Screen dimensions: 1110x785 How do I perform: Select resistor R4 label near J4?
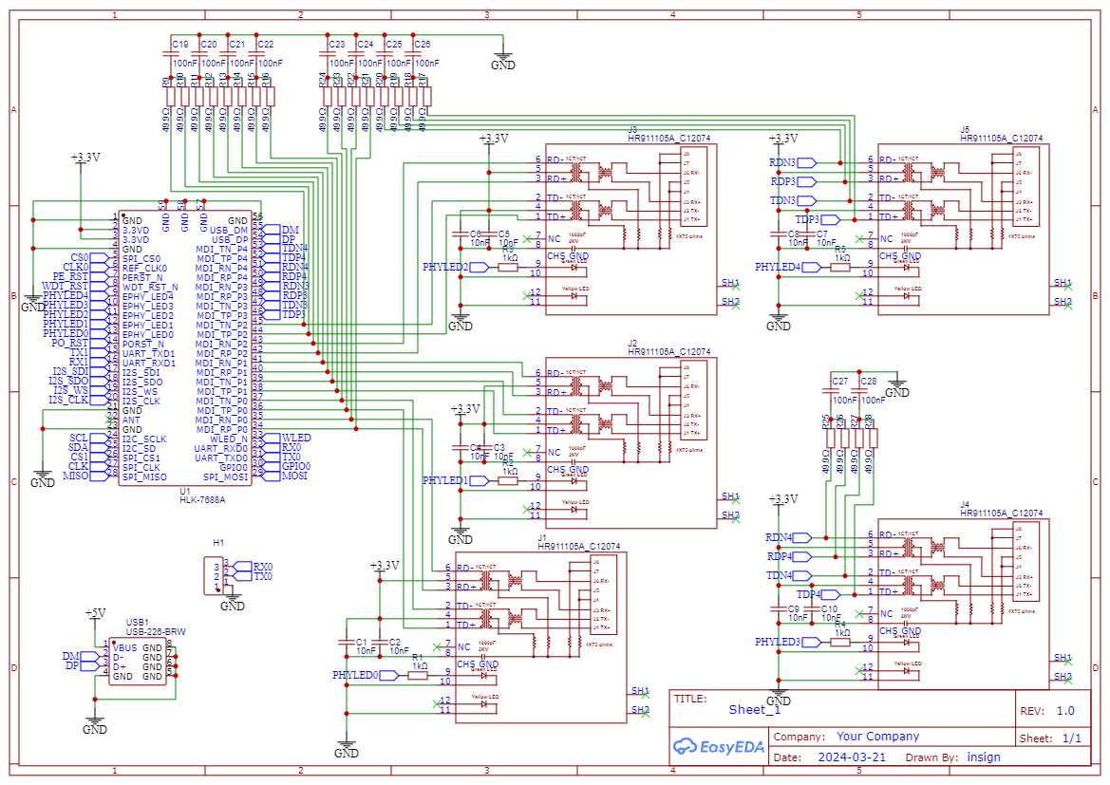pyautogui.click(x=839, y=625)
